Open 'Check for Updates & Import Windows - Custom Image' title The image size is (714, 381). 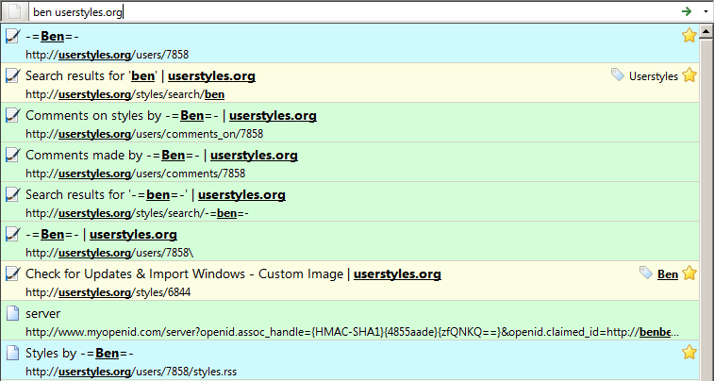(233, 274)
